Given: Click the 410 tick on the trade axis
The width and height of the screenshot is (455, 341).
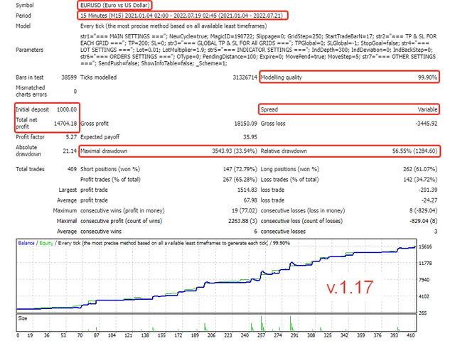Looking at the screenshot, I should [x=411, y=335].
